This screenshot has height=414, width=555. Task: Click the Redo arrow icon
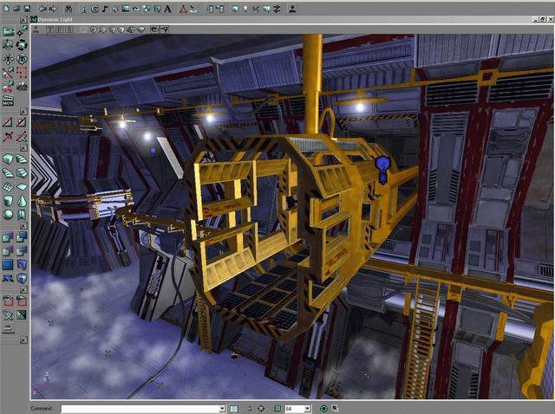[51, 8]
